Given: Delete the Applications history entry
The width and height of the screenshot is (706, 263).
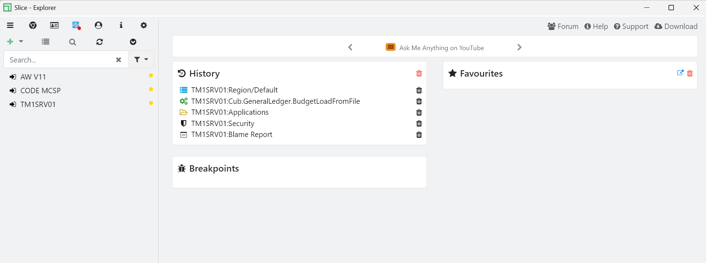Looking at the screenshot, I should click(419, 113).
